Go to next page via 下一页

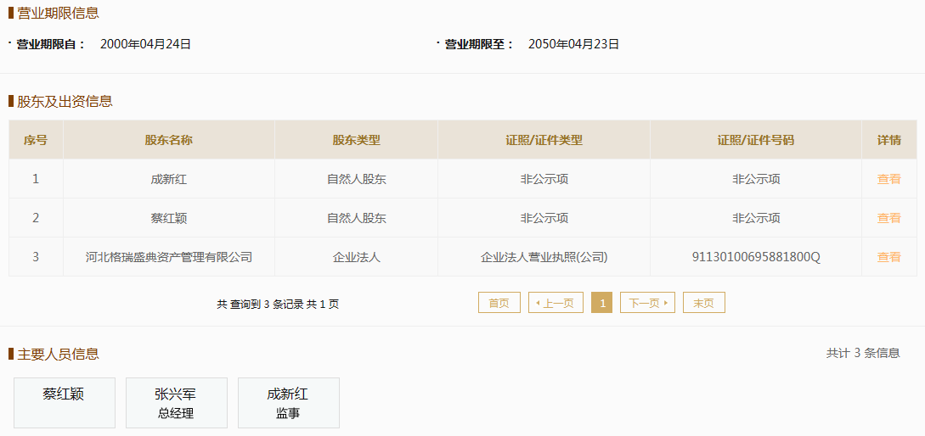point(647,303)
